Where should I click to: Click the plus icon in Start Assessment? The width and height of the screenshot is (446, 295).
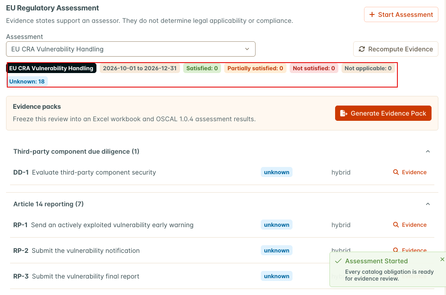point(372,14)
